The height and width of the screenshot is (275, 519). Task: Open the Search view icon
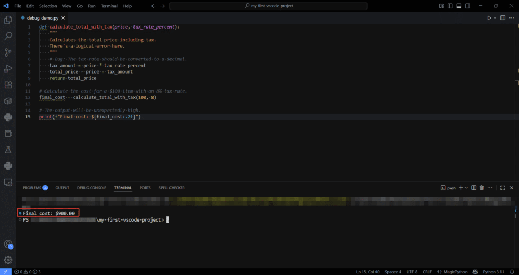[8, 36]
